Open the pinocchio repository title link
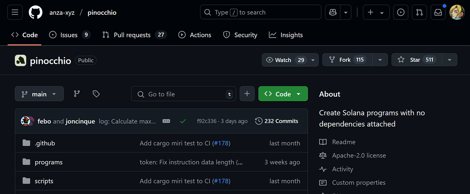 [x=50, y=61]
